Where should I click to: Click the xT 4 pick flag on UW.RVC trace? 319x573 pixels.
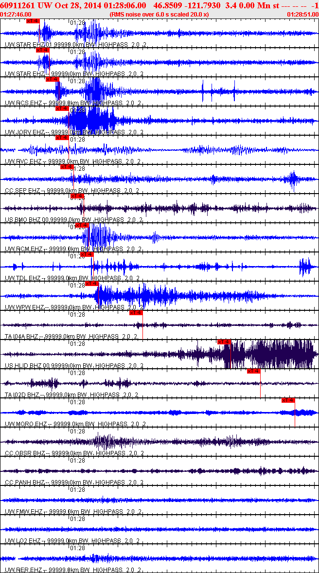click(62, 137)
